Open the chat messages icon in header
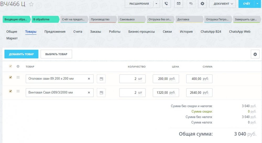This screenshot has height=143, width=262. point(190,4)
